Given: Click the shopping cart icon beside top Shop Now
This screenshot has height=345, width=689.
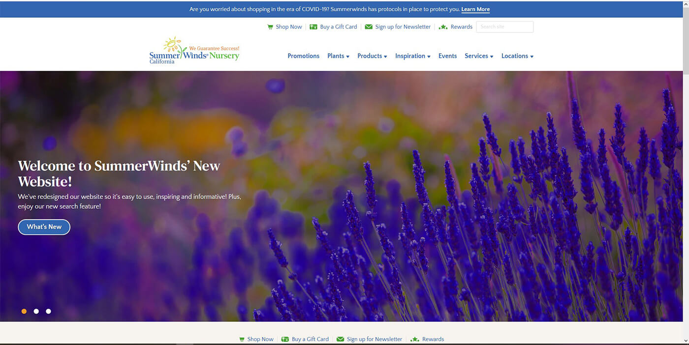Looking at the screenshot, I should tap(270, 27).
